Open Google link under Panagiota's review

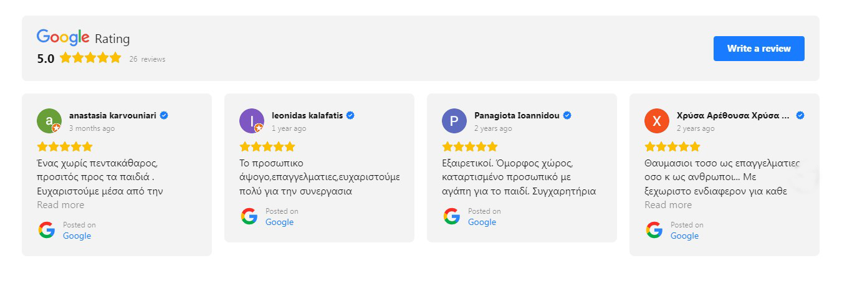(482, 222)
